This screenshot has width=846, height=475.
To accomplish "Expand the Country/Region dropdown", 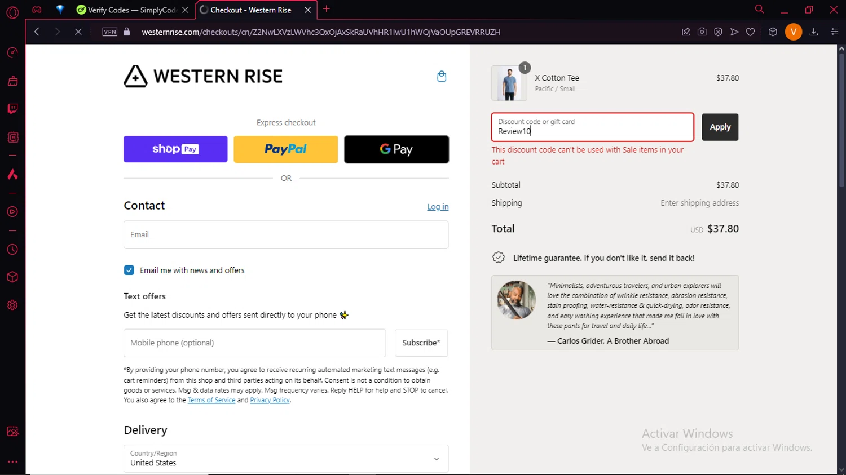I will click(x=286, y=459).
